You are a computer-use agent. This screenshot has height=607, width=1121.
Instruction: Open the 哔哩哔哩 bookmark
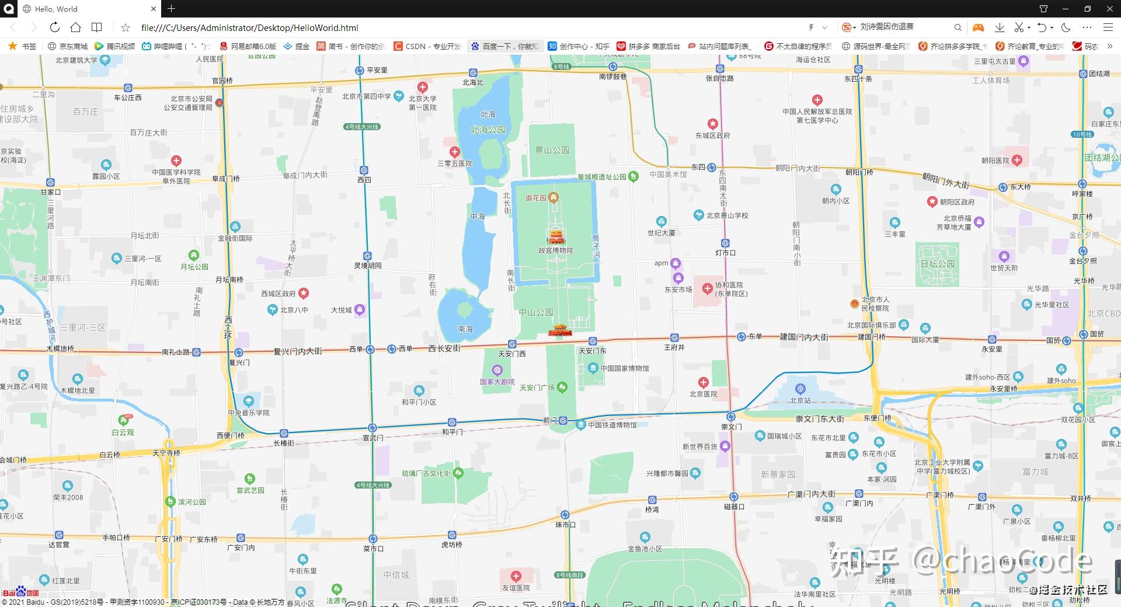[176, 46]
